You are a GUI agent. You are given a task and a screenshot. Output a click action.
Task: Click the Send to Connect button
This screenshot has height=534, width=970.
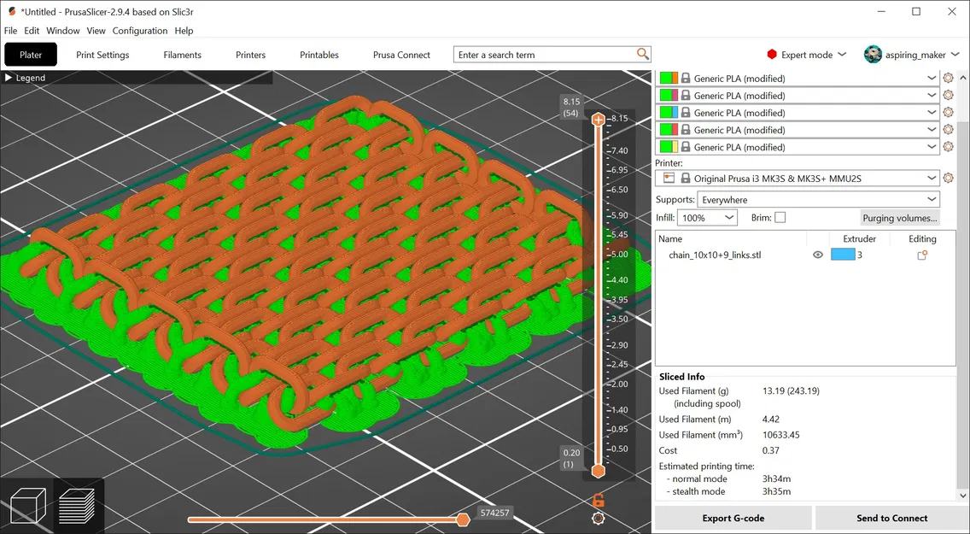pos(892,518)
